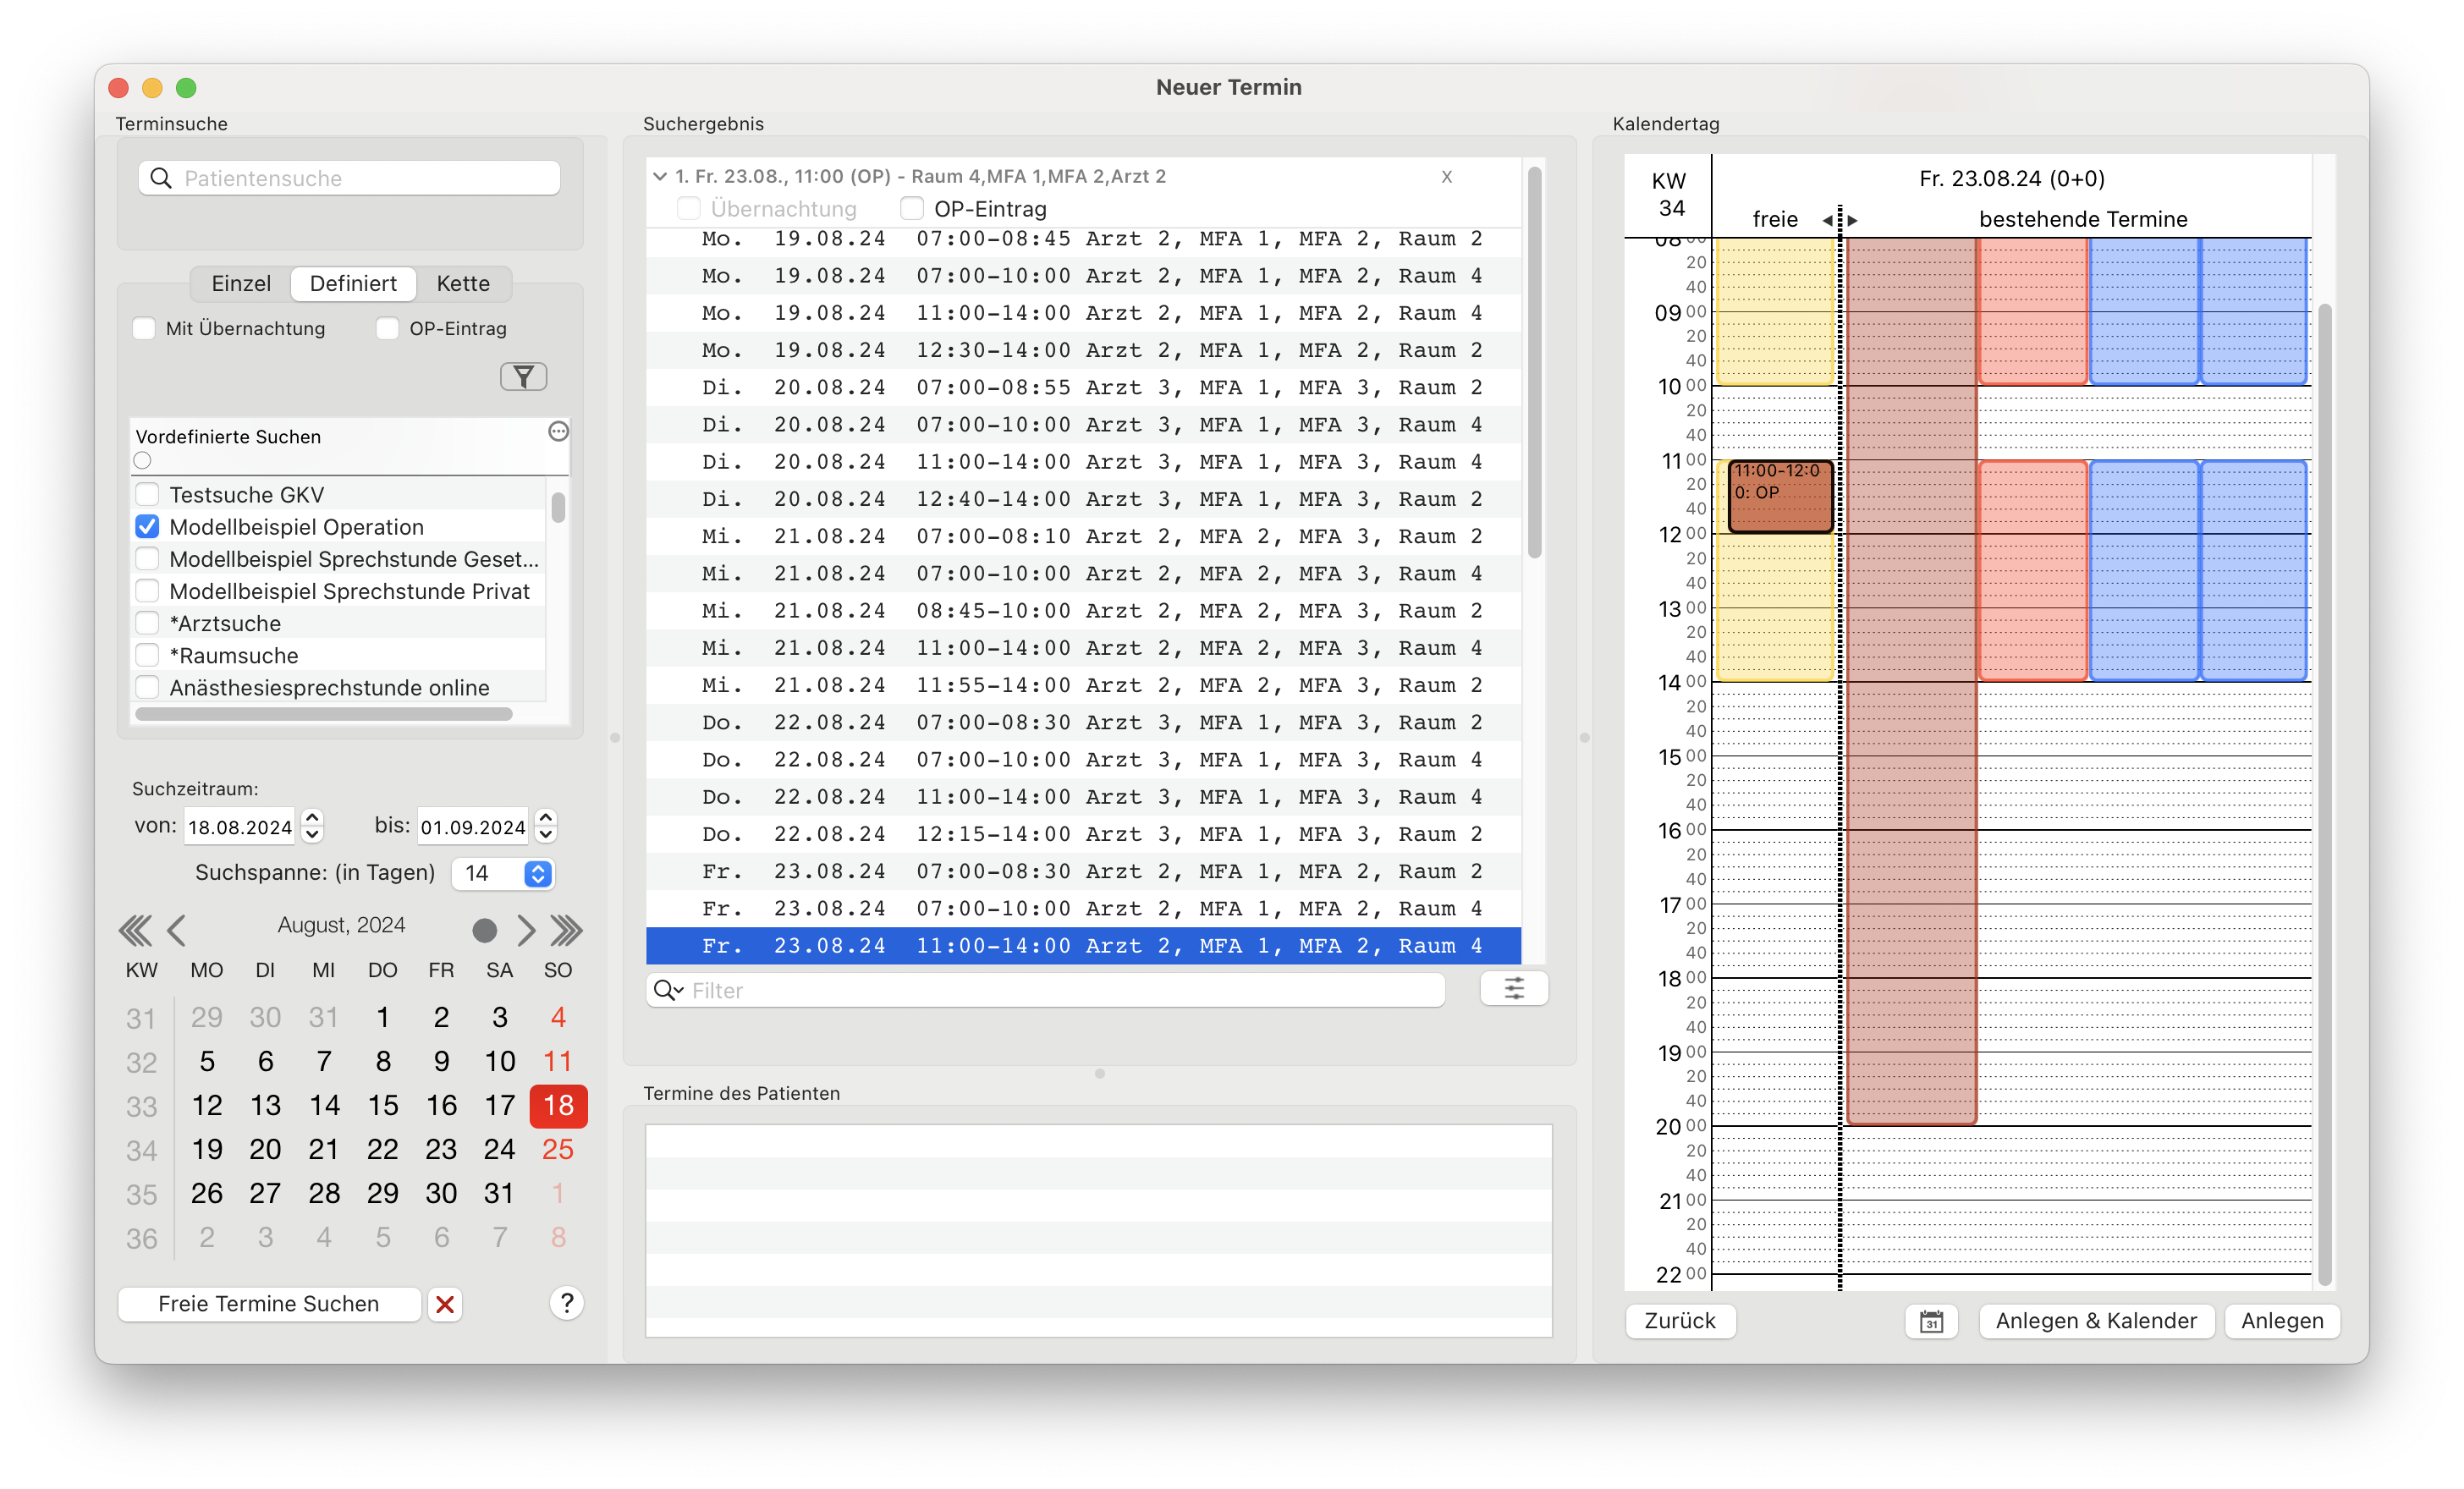Image resolution: width=2464 pixels, height=1489 pixels.
Task: Open the calendar icon beside Anlegen & Kalender
Action: click(1931, 1321)
